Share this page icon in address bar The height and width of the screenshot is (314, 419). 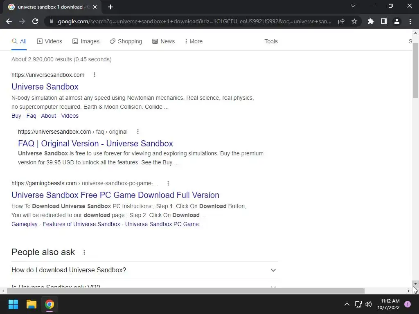coord(341,21)
